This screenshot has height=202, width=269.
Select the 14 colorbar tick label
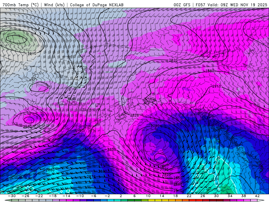(x=162, y=196)
